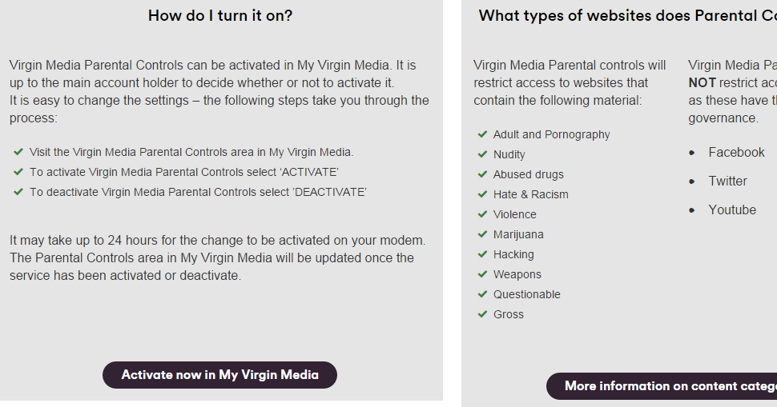
Task: Click the 'How do I turn it on?' heading
Action: coord(220,16)
